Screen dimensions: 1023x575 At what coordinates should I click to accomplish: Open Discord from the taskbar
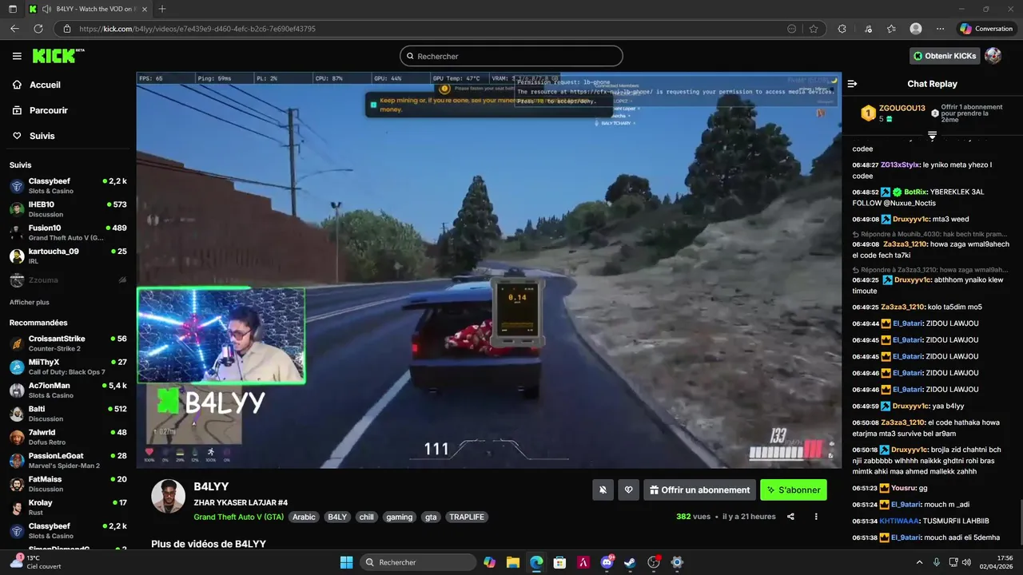click(x=607, y=562)
